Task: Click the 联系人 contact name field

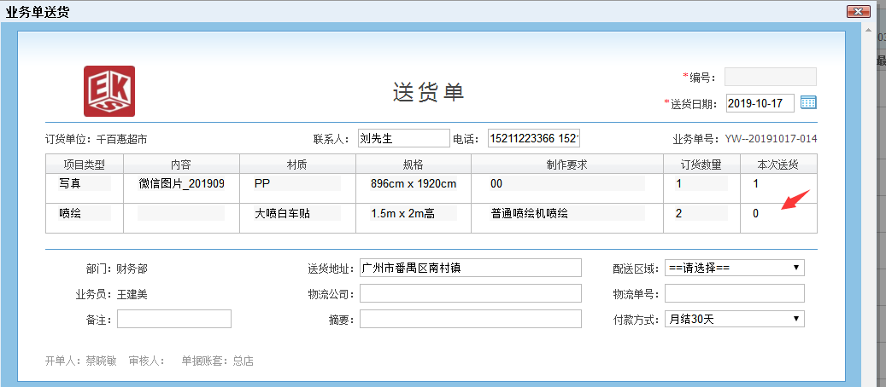Action: (403, 138)
